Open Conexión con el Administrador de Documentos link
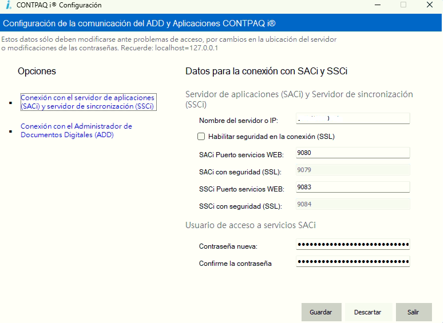The height and width of the screenshot is (323, 444). point(76,130)
